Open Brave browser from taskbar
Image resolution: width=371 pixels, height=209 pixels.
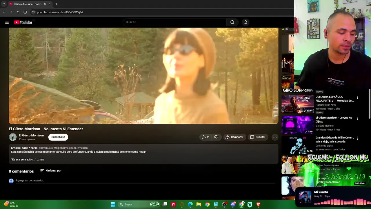pyautogui.click(x=258, y=204)
